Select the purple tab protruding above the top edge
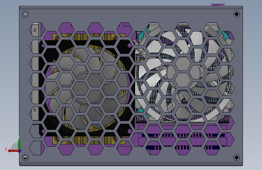 point(218,5)
